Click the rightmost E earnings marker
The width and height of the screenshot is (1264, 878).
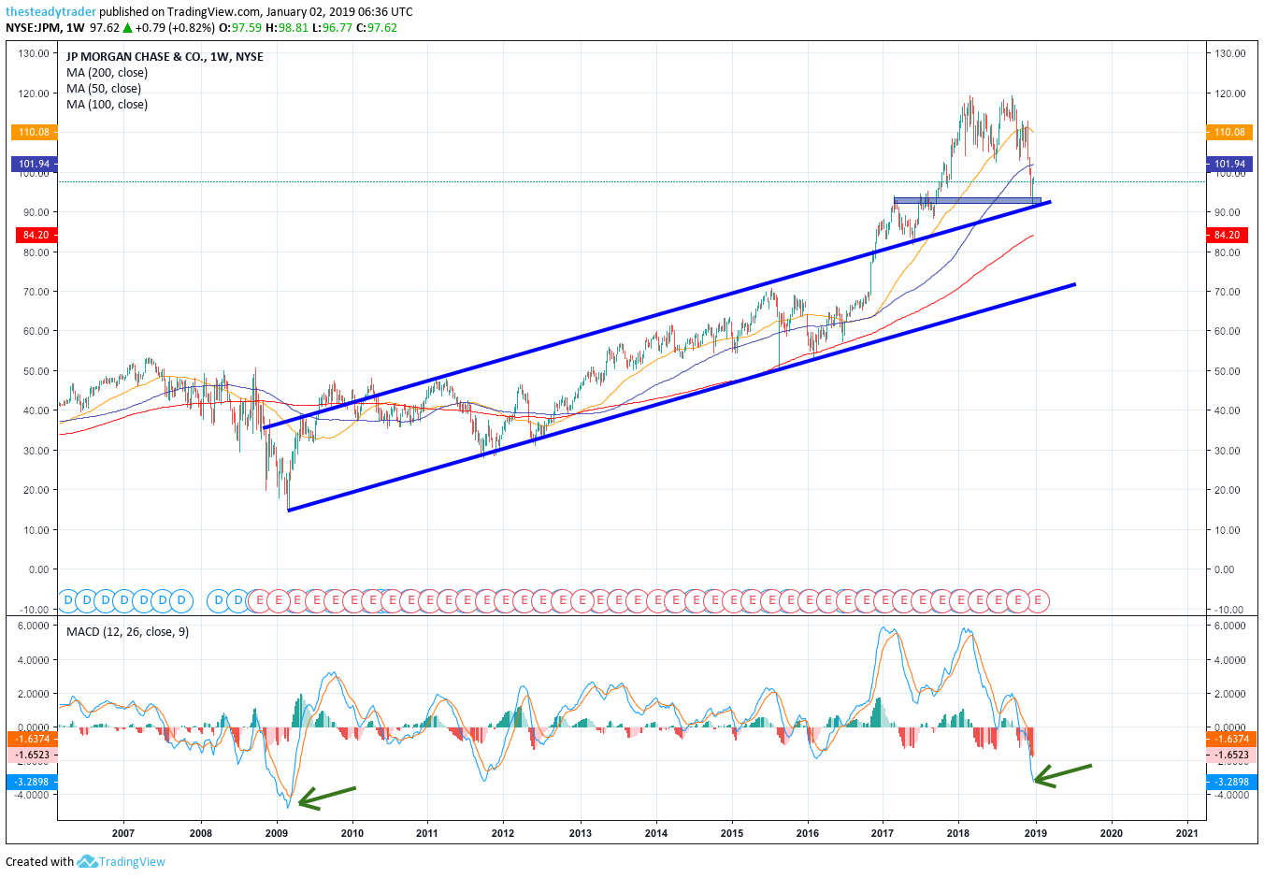click(1037, 600)
